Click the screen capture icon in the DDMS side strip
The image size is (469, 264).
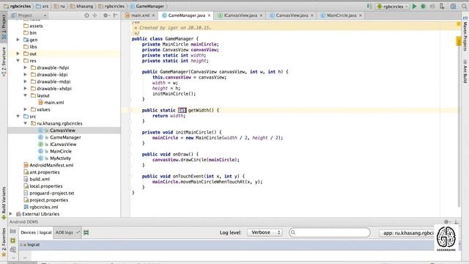pos(13,232)
